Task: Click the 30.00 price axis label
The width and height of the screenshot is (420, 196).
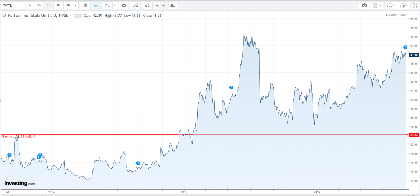Action: click(414, 109)
